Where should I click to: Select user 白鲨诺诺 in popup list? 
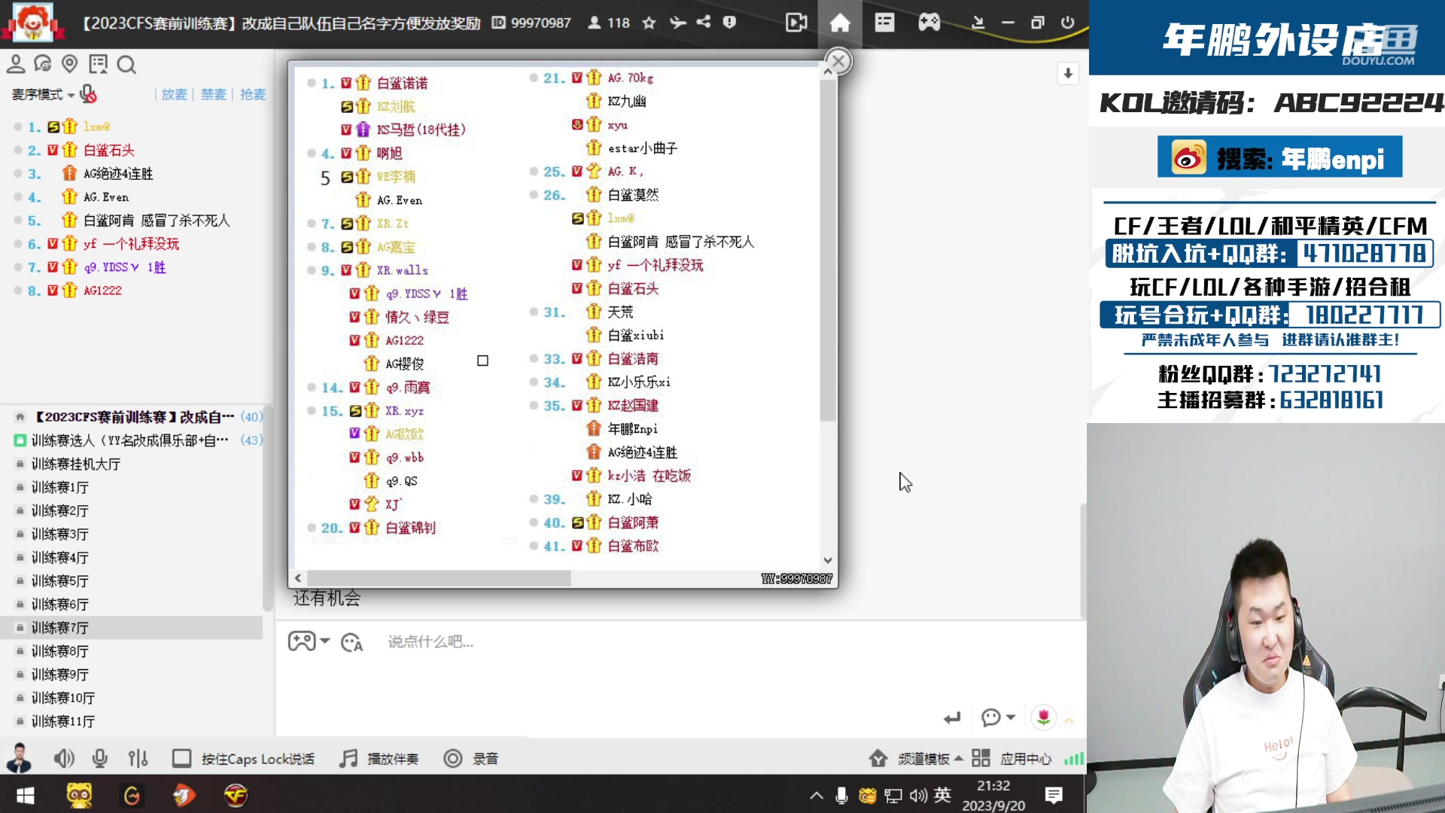[x=402, y=83]
